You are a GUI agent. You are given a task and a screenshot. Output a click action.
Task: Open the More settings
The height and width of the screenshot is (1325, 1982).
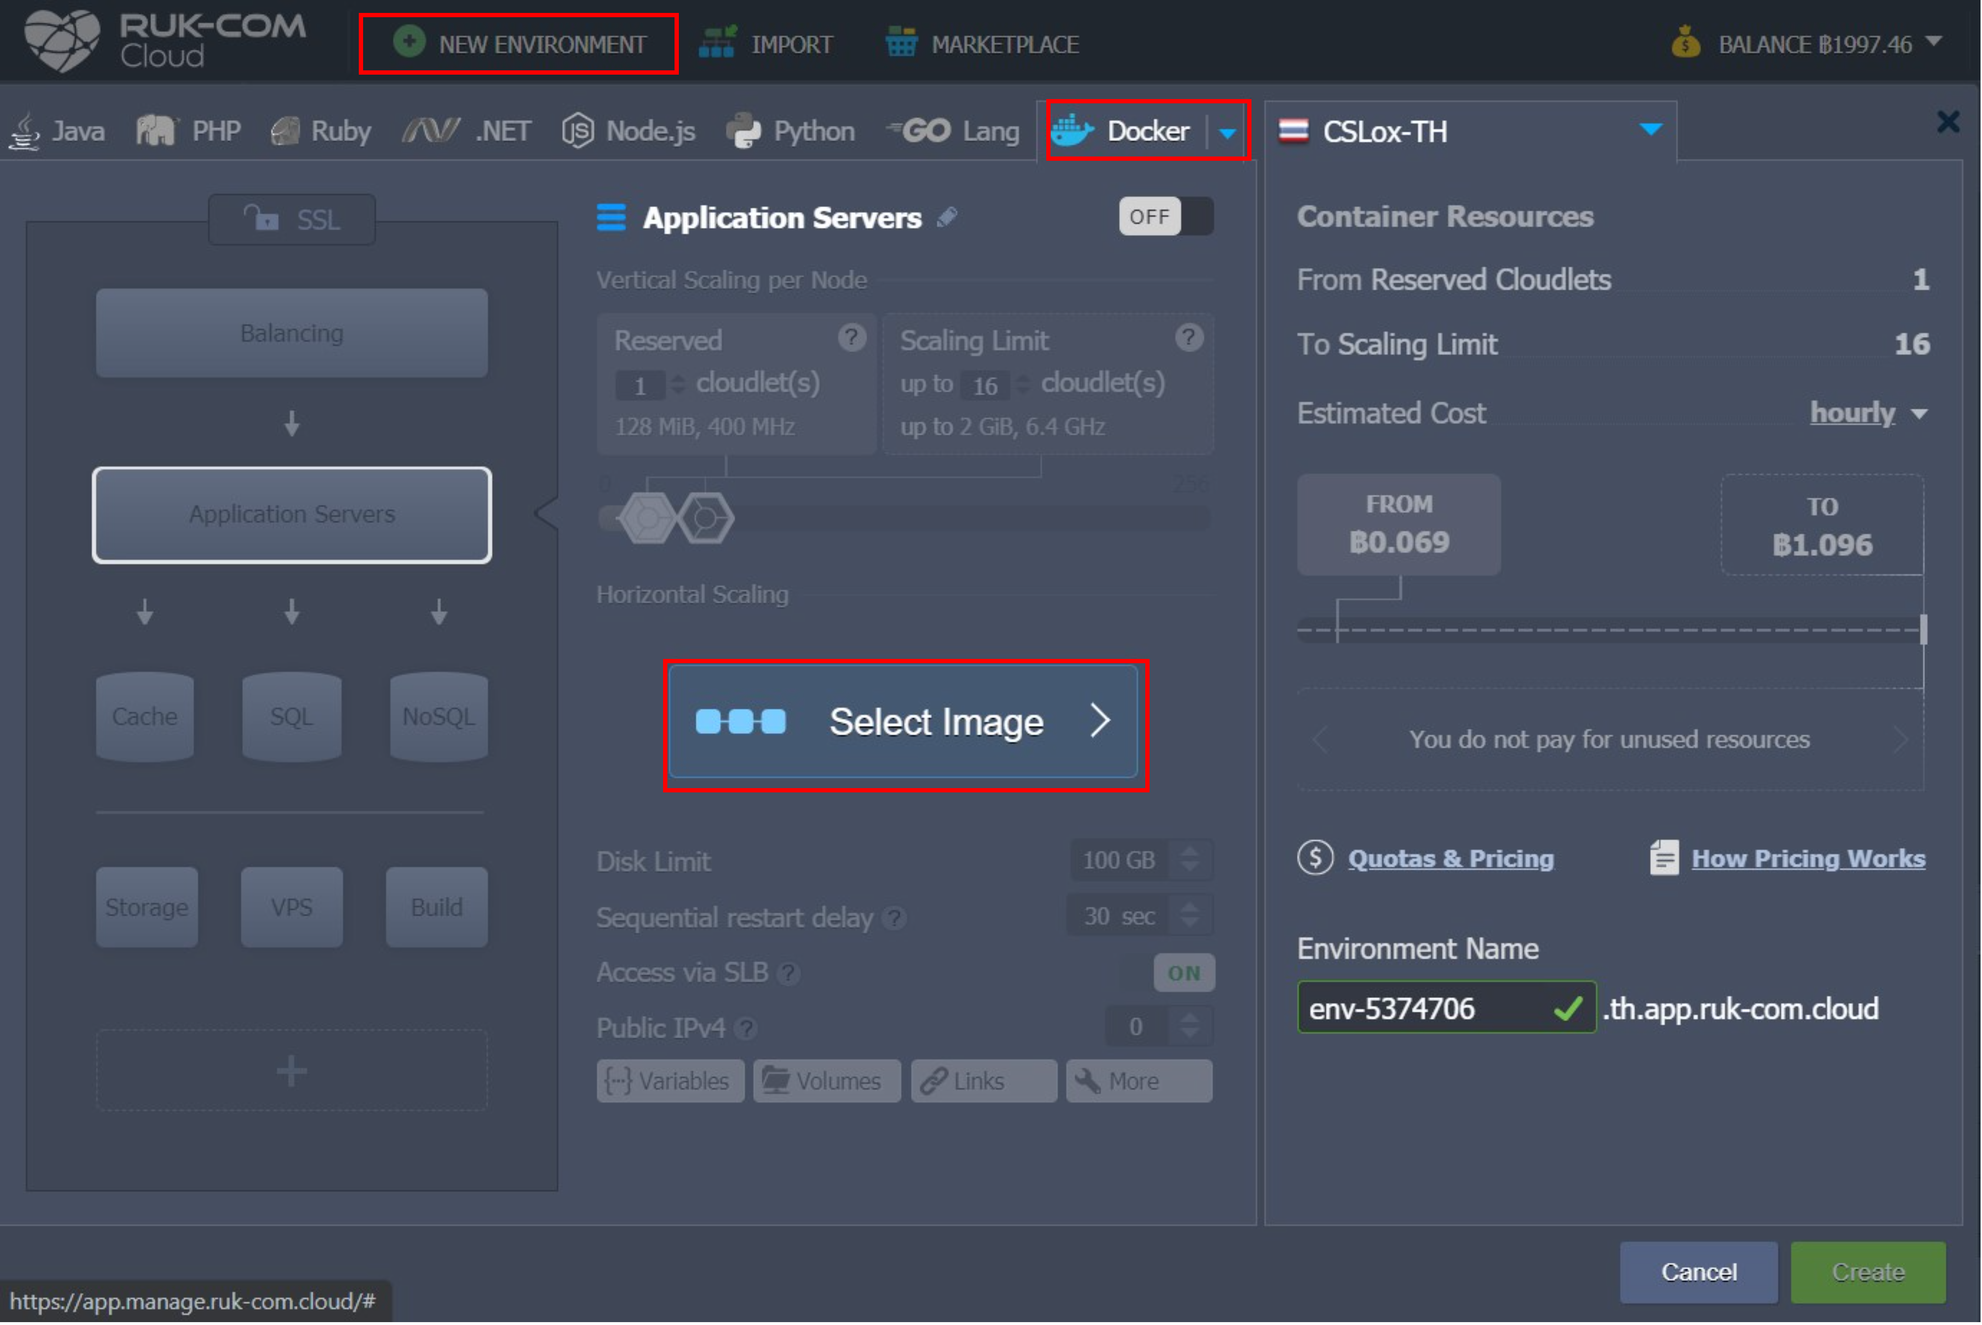[x=1139, y=1081]
